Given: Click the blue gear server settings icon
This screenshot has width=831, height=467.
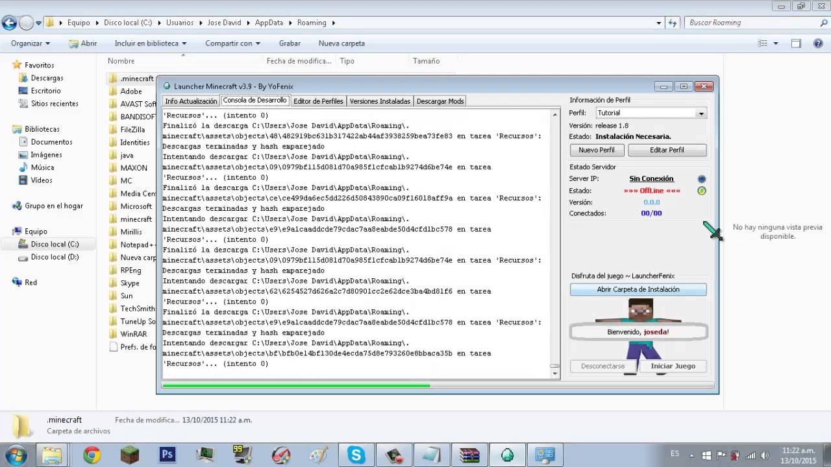Looking at the screenshot, I should [701, 179].
